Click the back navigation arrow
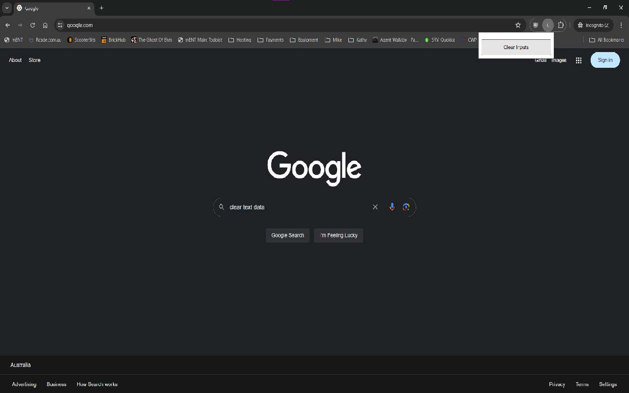This screenshot has height=393, width=629. coord(8,25)
